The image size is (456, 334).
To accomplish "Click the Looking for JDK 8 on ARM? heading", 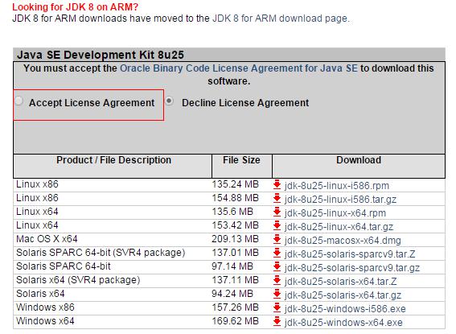I will (76, 7).
